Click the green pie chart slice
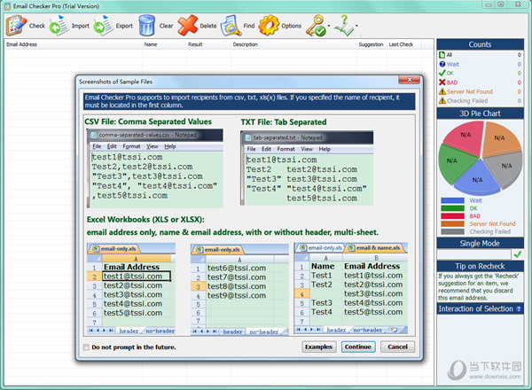 tap(455, 163)
